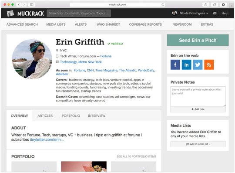Screen dimensions: 235x173
Task: Toggle the Safari sidebar button
Action: (32, 5)
